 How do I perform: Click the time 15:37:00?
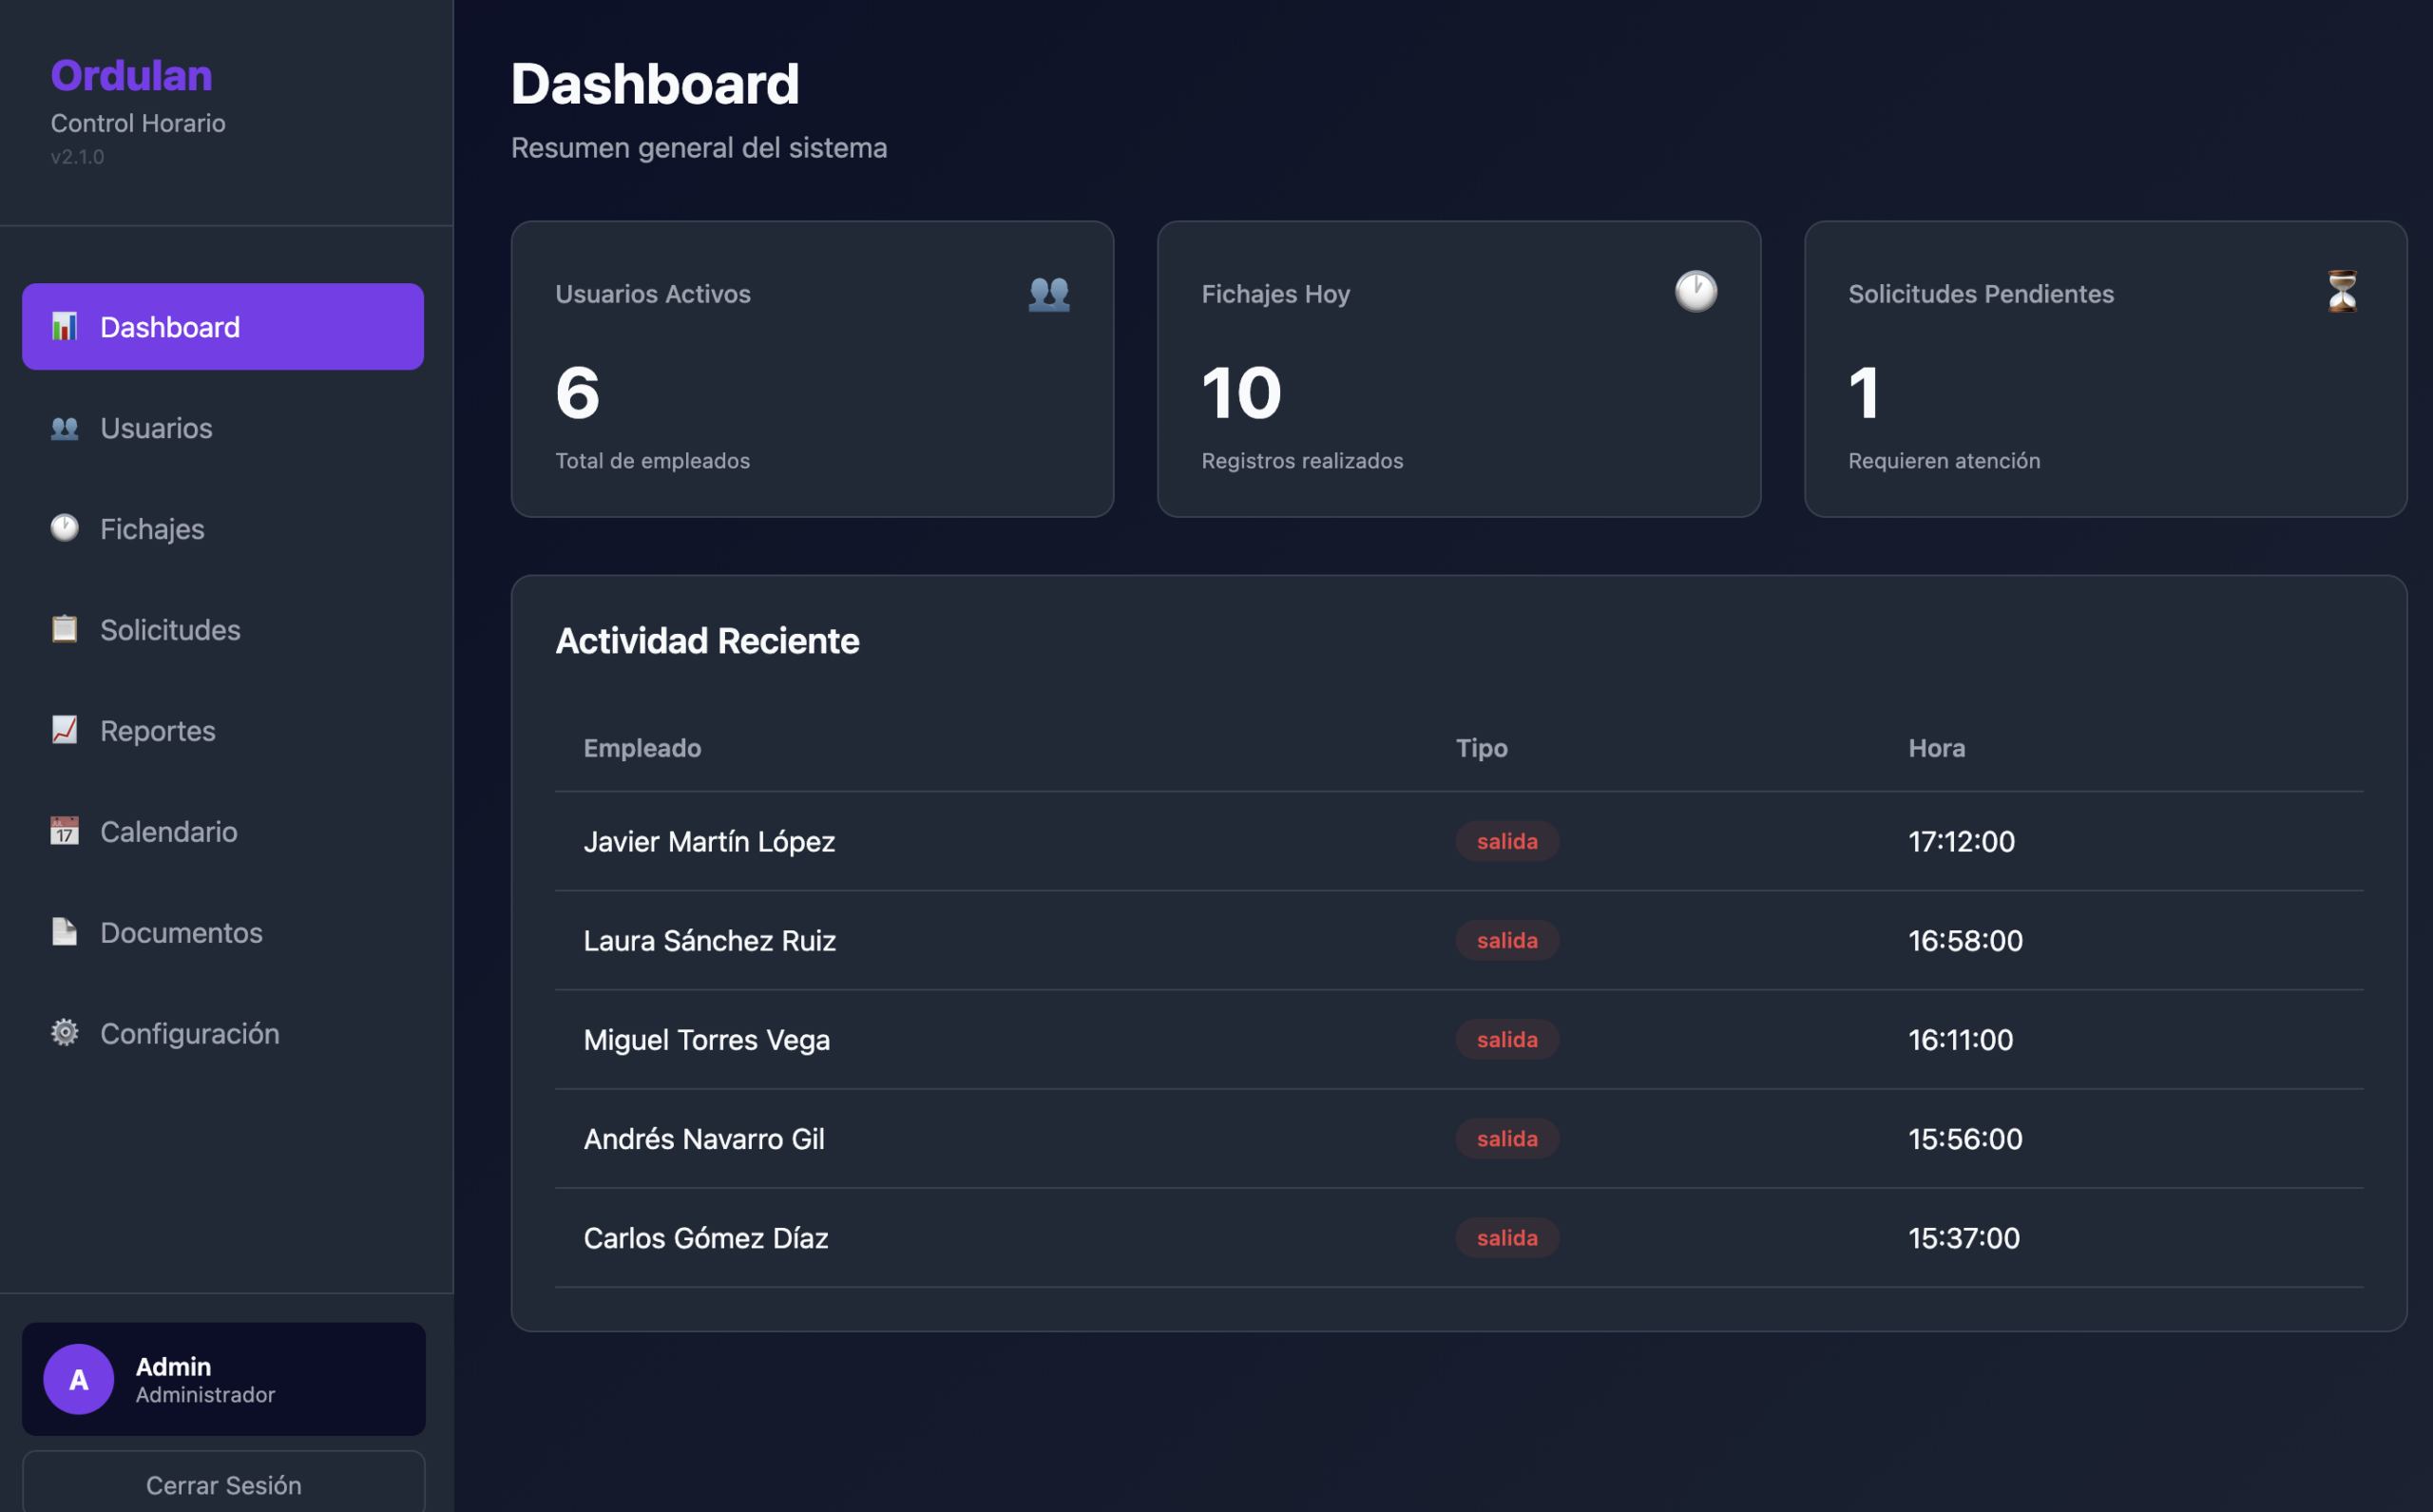pyautogui.click(x=1964, y=1238)
